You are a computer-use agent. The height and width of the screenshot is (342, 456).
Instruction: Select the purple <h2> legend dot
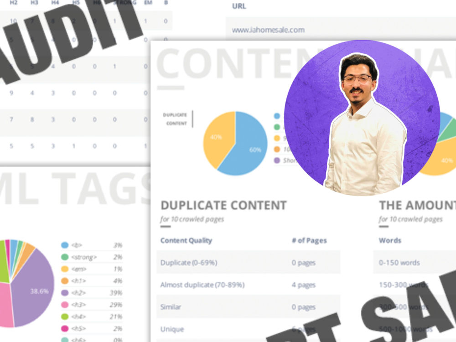coord(65,293)
